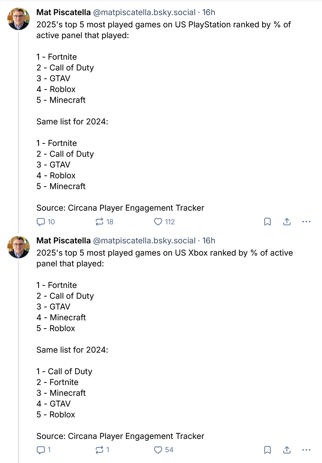Open more options on the Xbox post
Screen dimensions: 322x463
pyautogui.click(x=306, y=450)
